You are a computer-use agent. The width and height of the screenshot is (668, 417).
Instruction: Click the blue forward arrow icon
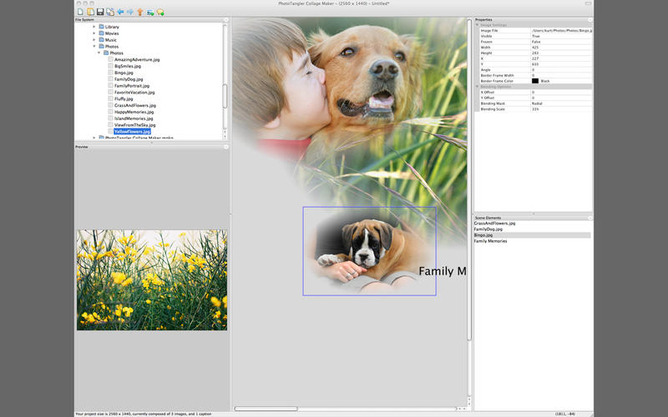click(x=130, y=12)
